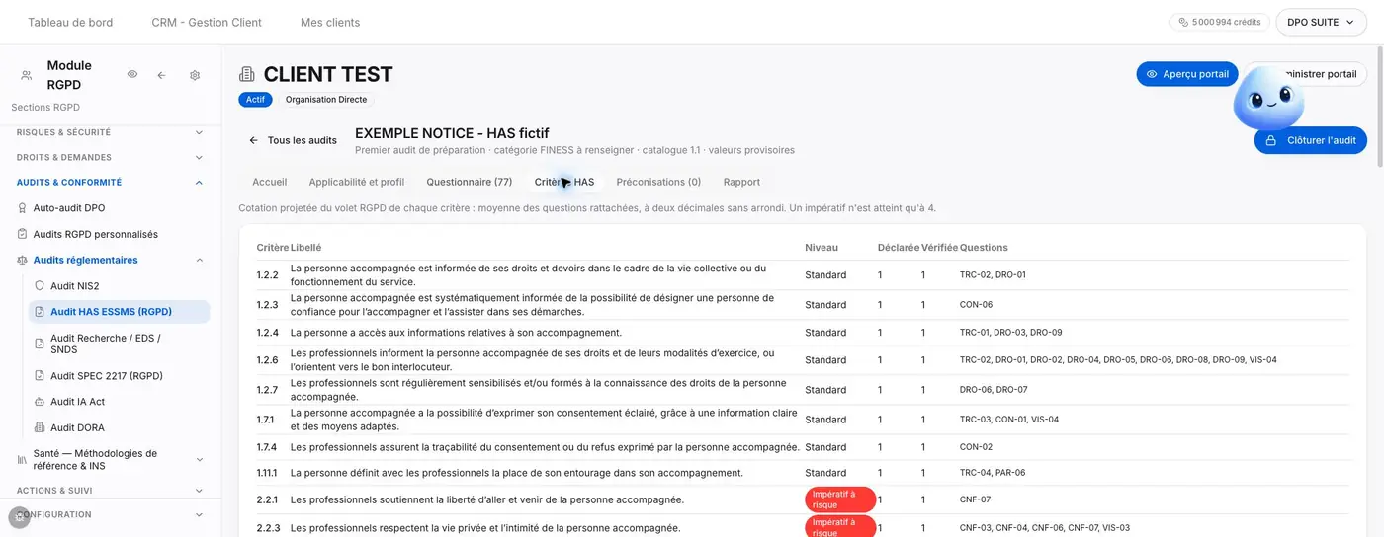Switch to the Rapport tab
This screenshot has width=1384, height=537.
point(741,182)
